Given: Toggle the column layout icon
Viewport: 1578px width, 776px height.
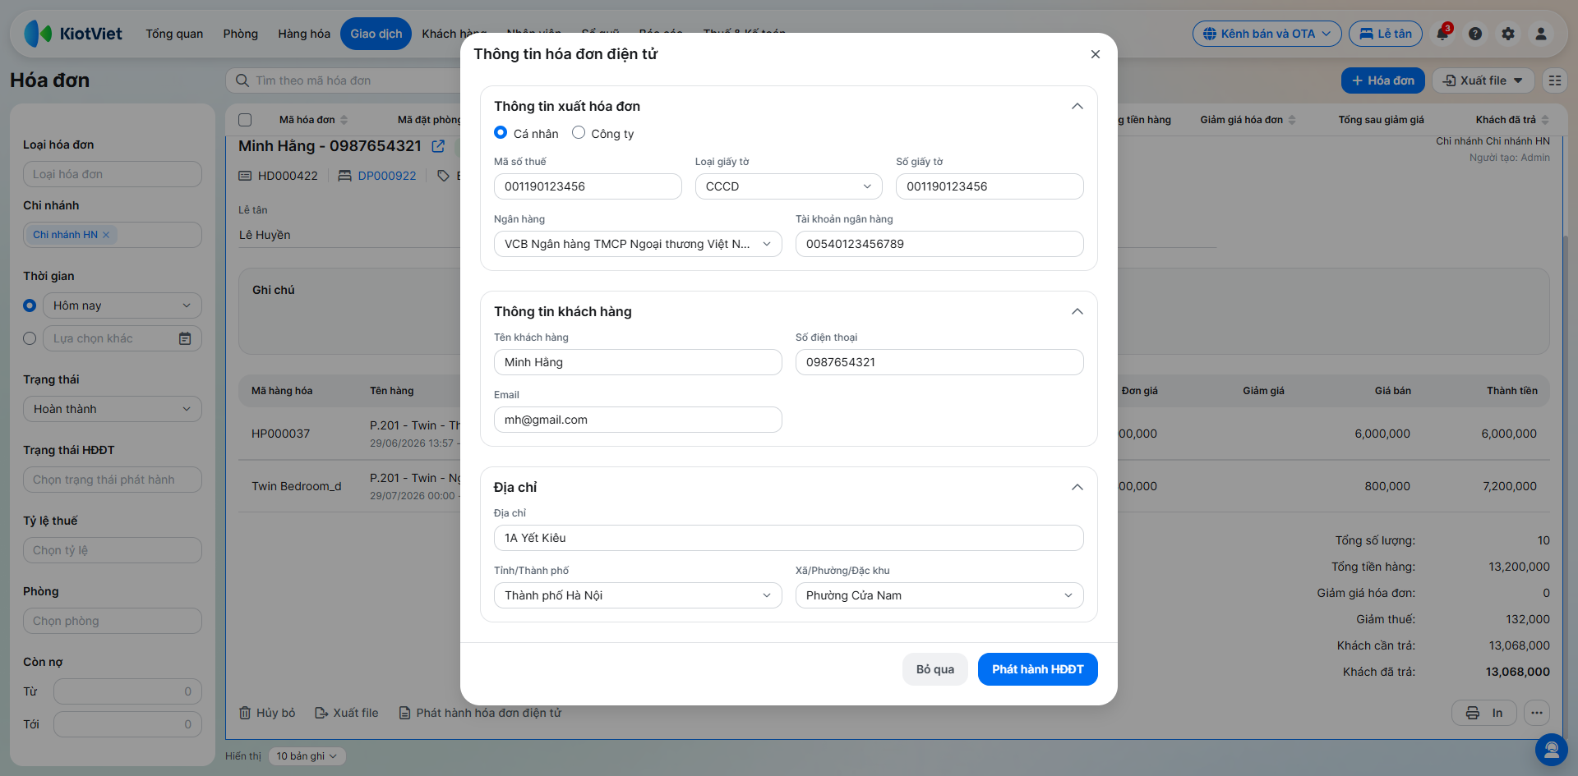Looking at the screenshot, I should [x=1554, y=80].
